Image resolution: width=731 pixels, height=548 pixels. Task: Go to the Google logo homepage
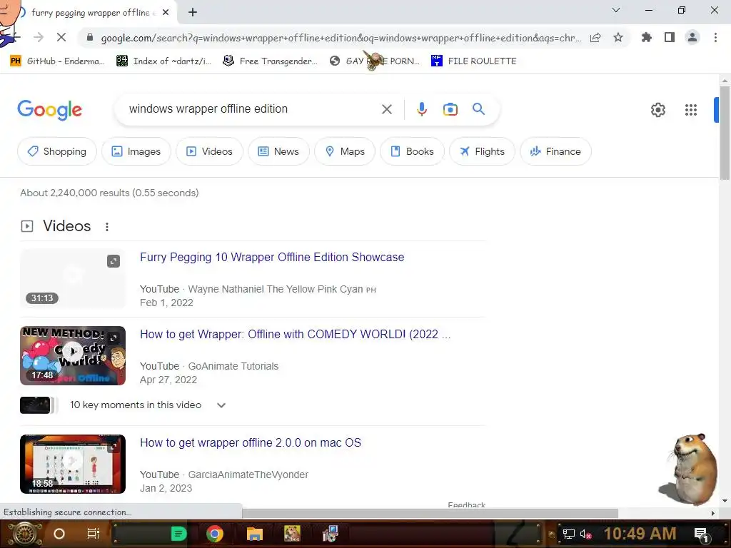[x=49, y=110]
